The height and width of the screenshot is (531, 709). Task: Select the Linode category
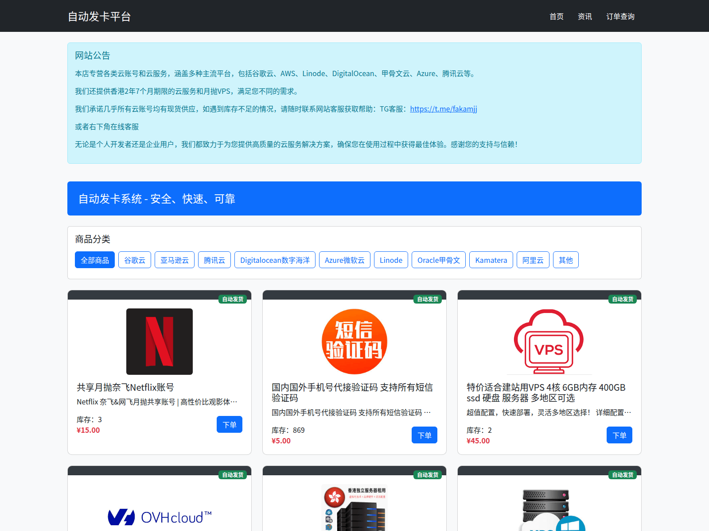coord(391,260)
